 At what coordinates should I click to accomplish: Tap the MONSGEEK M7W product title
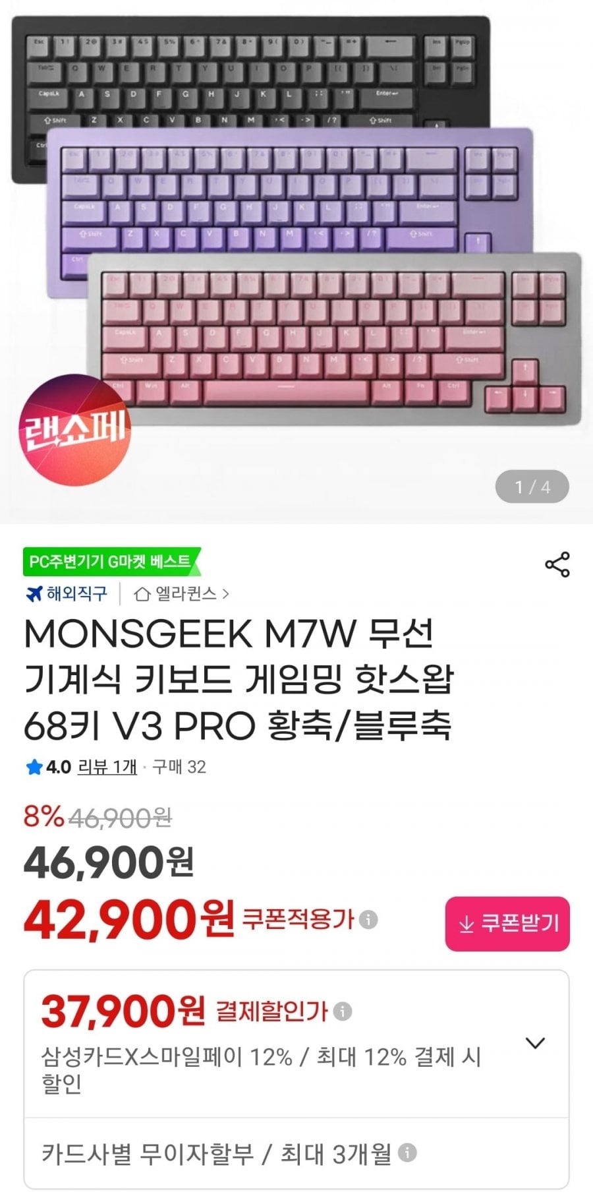[239, 679]
